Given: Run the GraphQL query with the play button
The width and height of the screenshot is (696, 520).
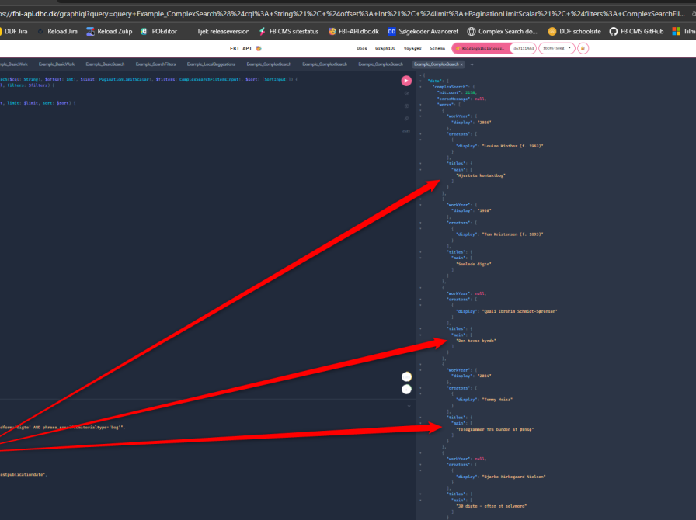Looking at the screenshot, I should [406, 81].
